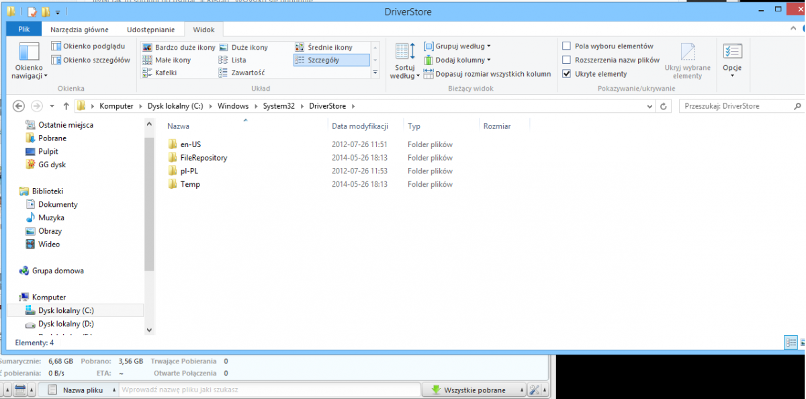The image size is (806, 399).
Task: Go up one folder level arrow
Action: point(66,106)
